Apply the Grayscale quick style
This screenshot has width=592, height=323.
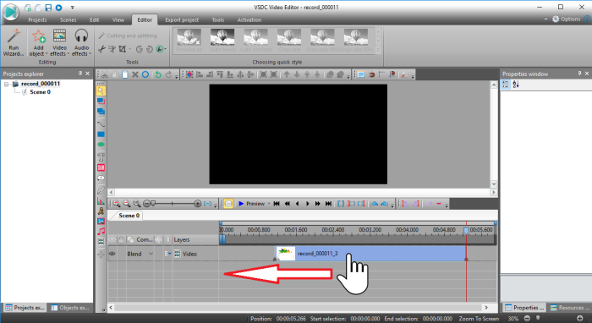point(289,41)
